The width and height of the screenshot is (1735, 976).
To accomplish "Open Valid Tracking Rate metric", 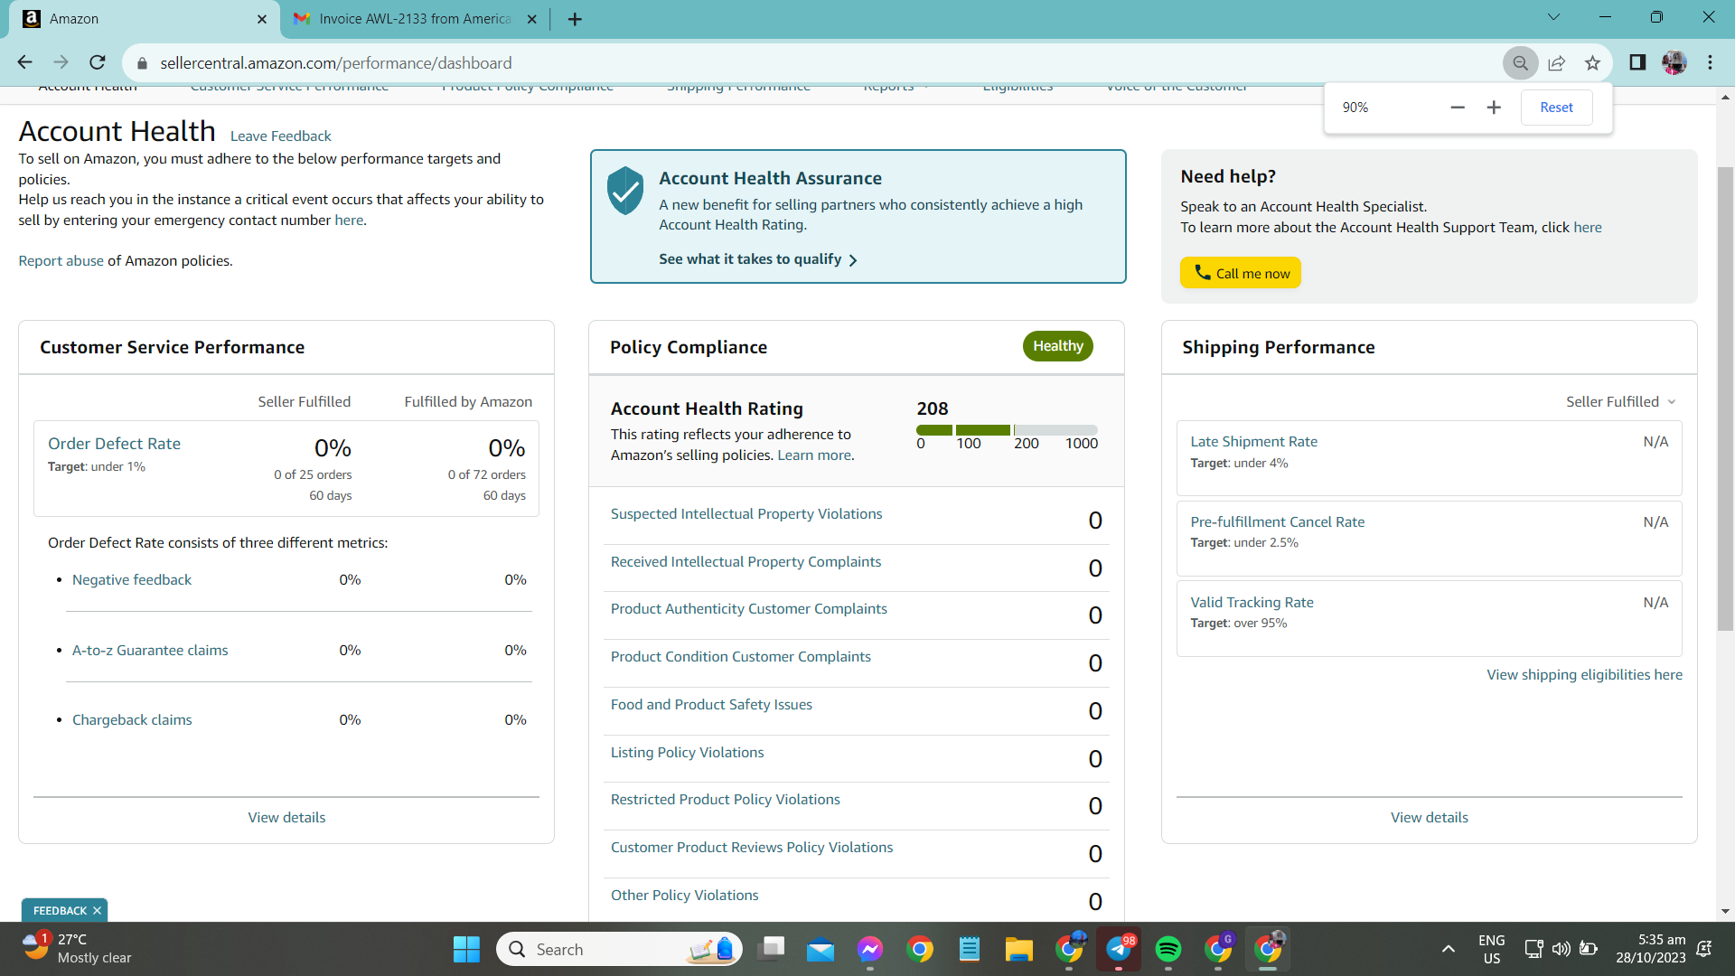I will pyautogui.click(x=1252, y=603).
